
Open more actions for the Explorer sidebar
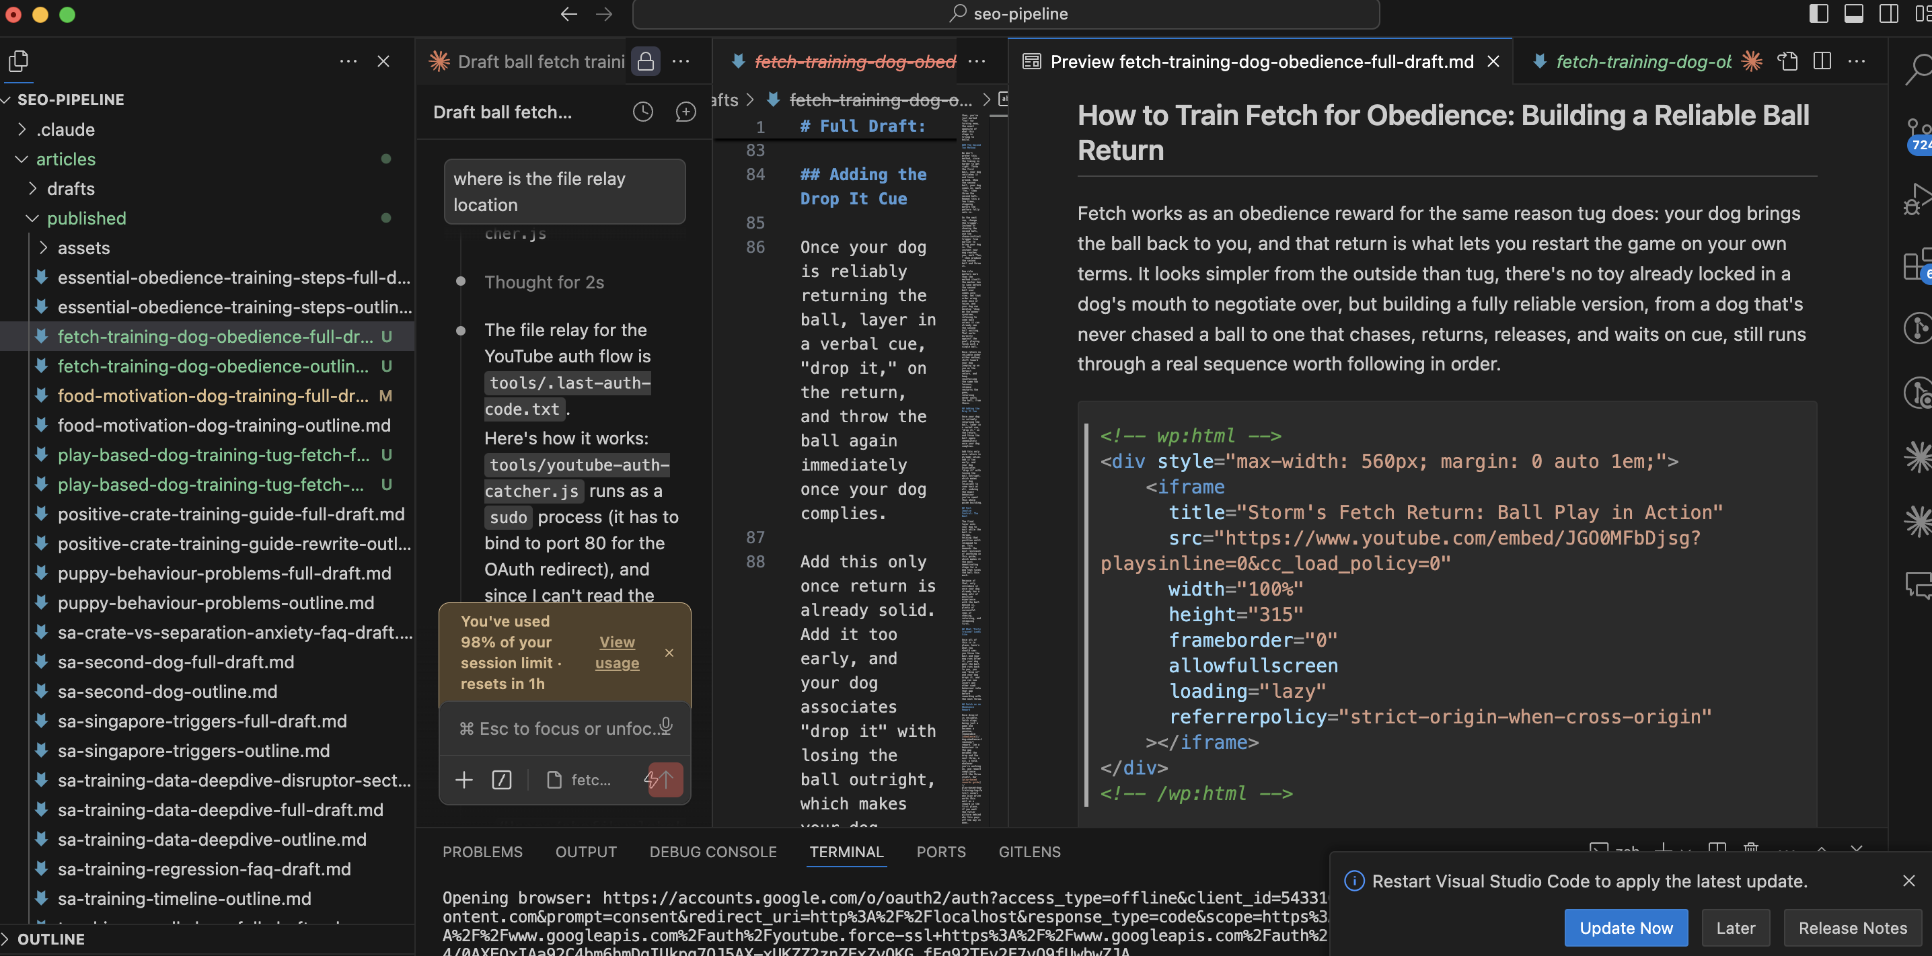point(348,61)
